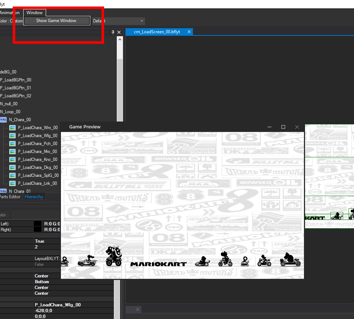Click the NULL icon next to N_Chara_01

3,191
